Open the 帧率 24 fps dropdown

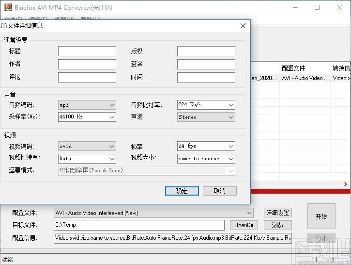pyautogui.click(x=206, y=146)
